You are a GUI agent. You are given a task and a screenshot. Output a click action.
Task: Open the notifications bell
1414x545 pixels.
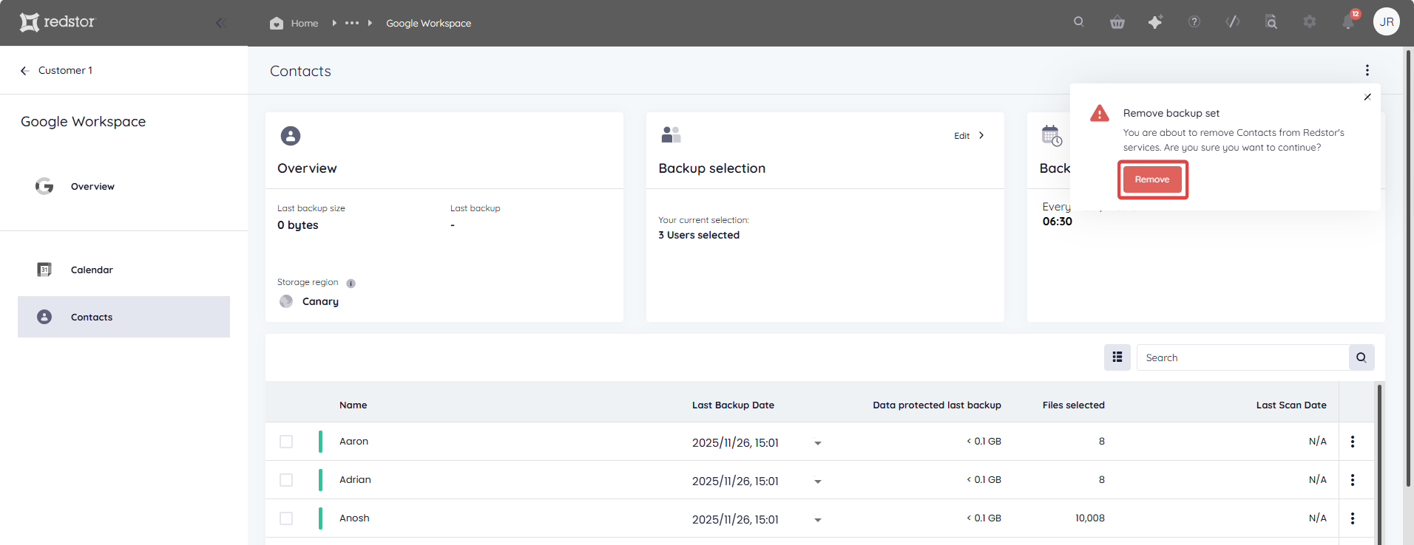pyautogui.click(x=1348, y=22)
